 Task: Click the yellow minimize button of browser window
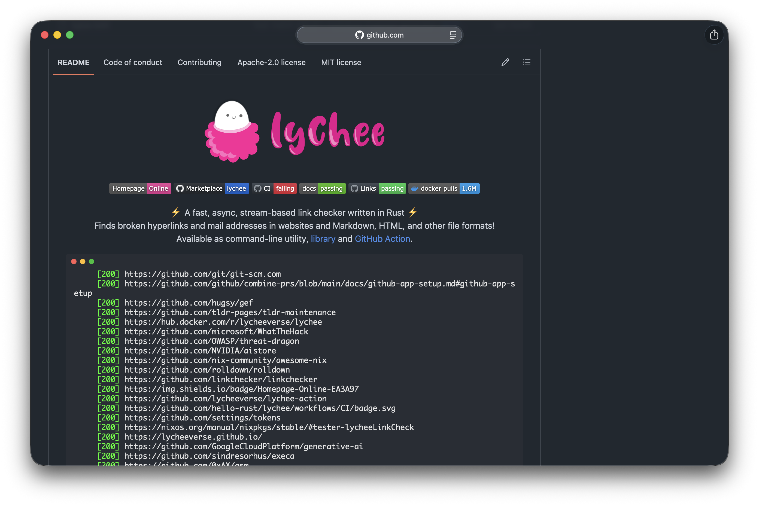coord(57,35)
